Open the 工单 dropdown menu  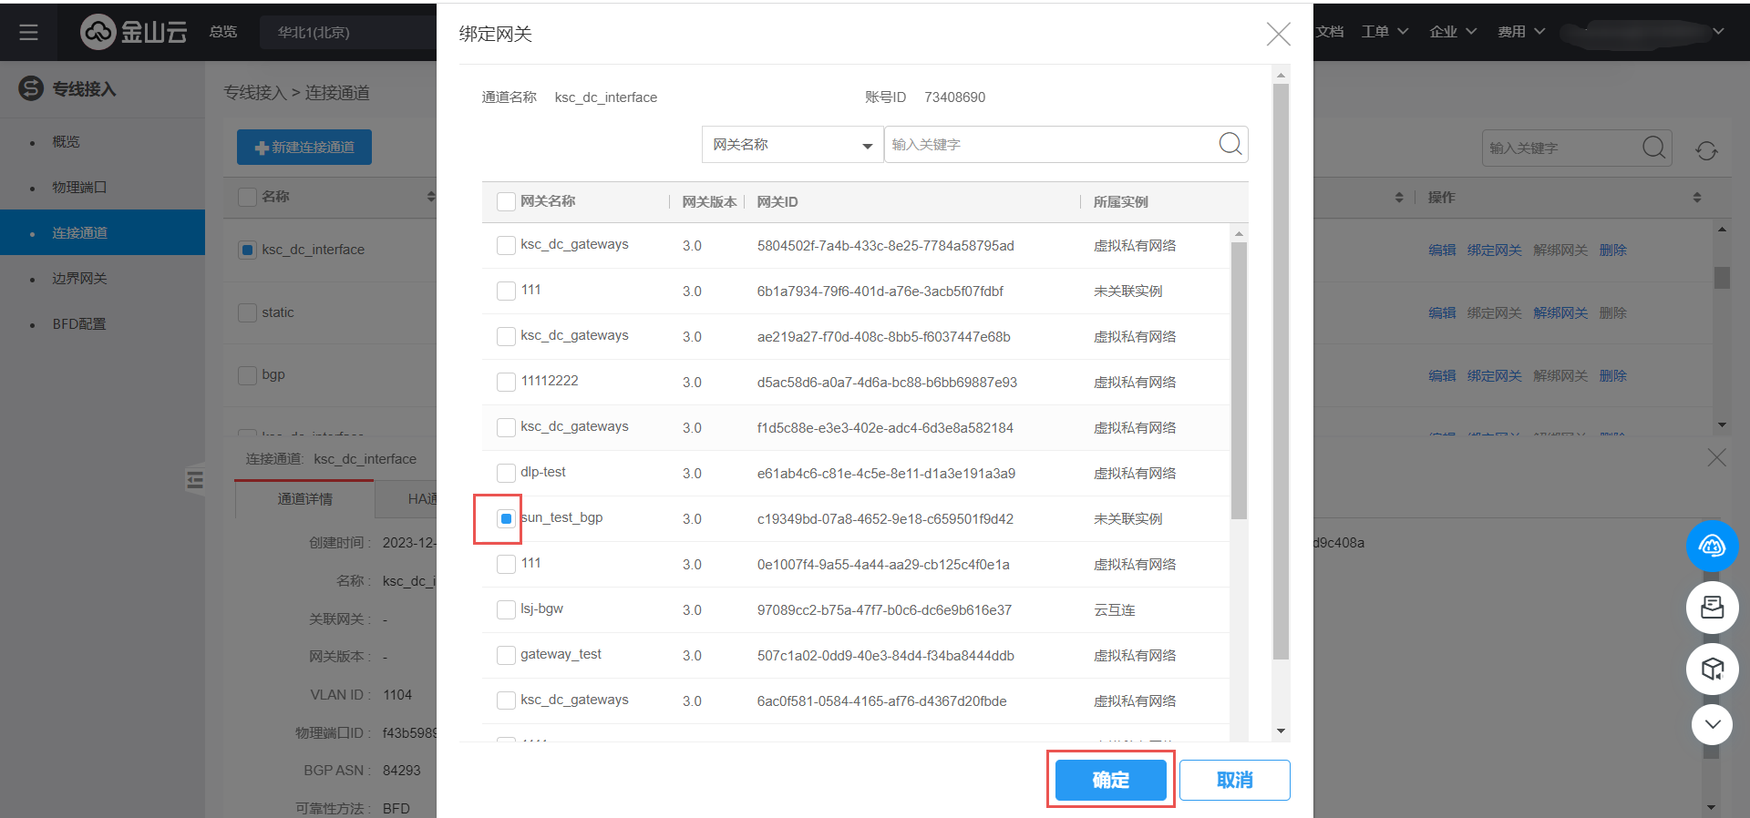1385,32
